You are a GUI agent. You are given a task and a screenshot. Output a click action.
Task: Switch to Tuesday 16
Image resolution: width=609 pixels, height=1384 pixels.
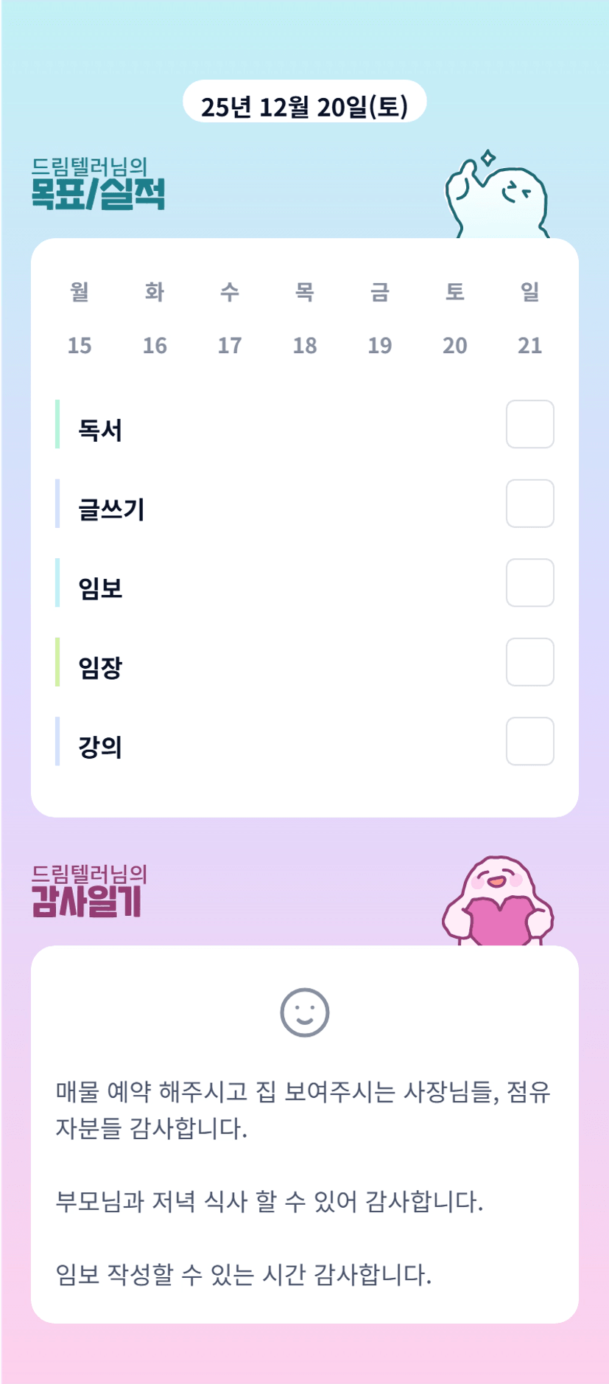click(x=155, y=345)
